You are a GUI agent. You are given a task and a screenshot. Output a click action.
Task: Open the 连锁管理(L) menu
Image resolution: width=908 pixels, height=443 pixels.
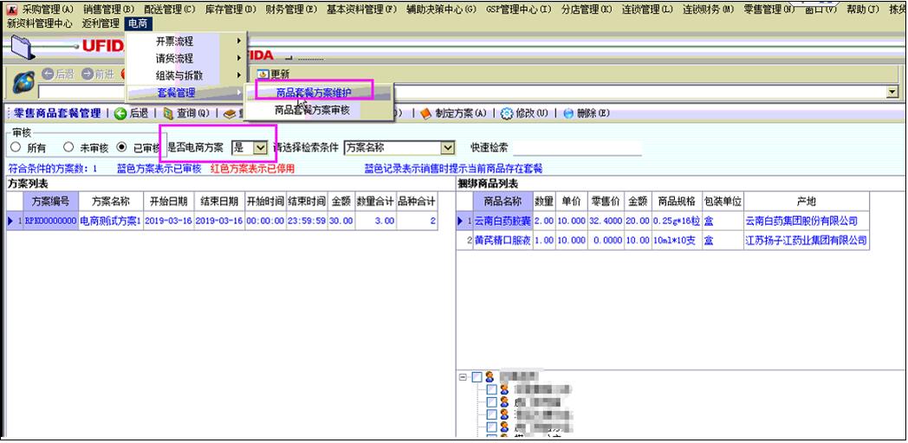(x=647, y=10)
